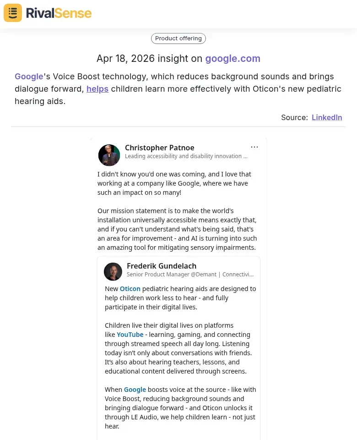The width and height of the screenshot is (357, 440).
Task: Select the 'Product offering' tag pill
Action: pyautogui.click(x=178, y=38)
